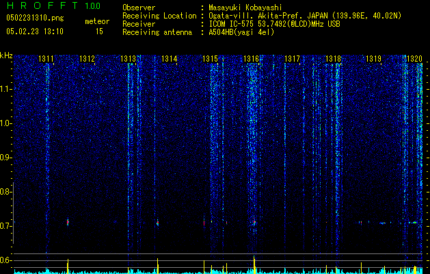Click the kHz axis unit label
Screen dimensions: 430x274
point(6,55)
